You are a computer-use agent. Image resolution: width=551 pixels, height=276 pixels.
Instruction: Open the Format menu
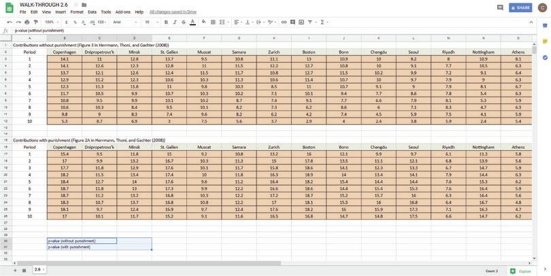[77, 12]
